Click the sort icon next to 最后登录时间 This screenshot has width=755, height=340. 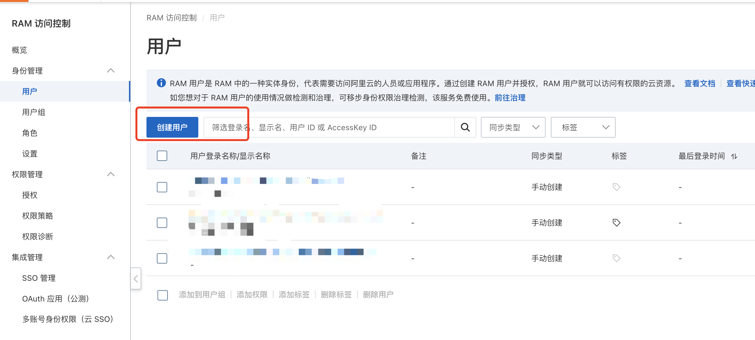734,156
